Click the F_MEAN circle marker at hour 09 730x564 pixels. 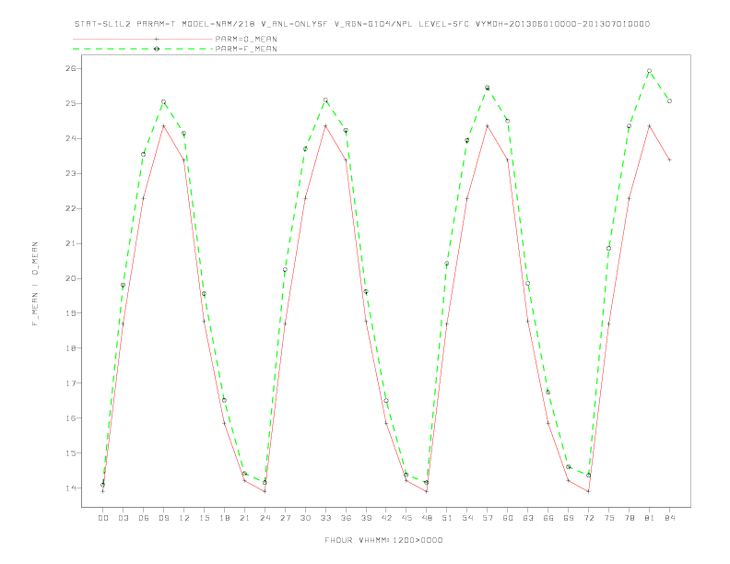(x=163, y=101)
